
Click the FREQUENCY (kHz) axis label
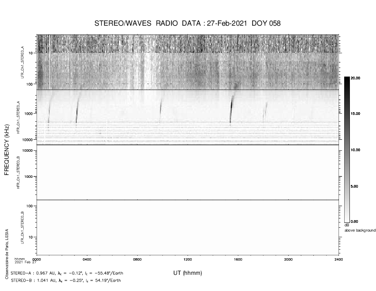click(x=7, y=150)
